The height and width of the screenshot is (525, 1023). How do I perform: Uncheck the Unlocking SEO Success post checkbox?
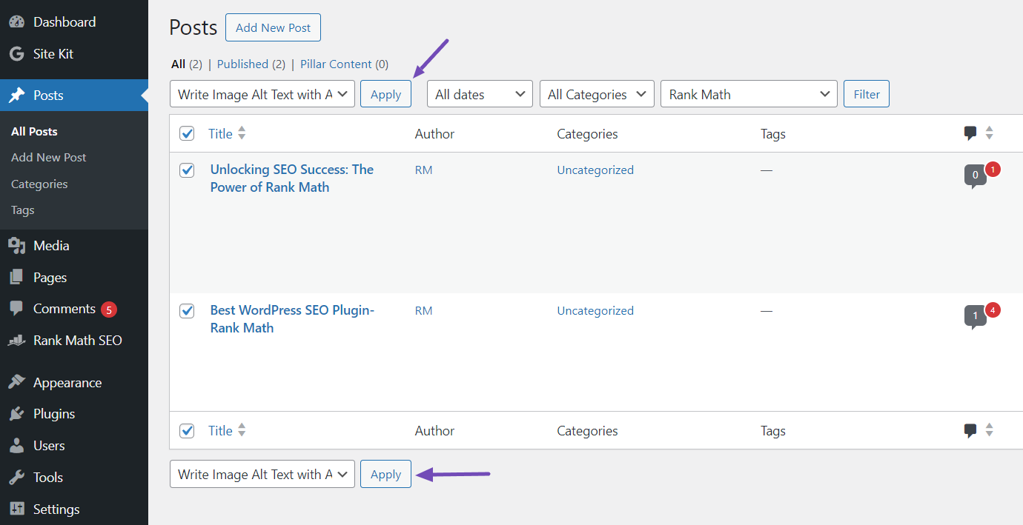tap(187, 170)
